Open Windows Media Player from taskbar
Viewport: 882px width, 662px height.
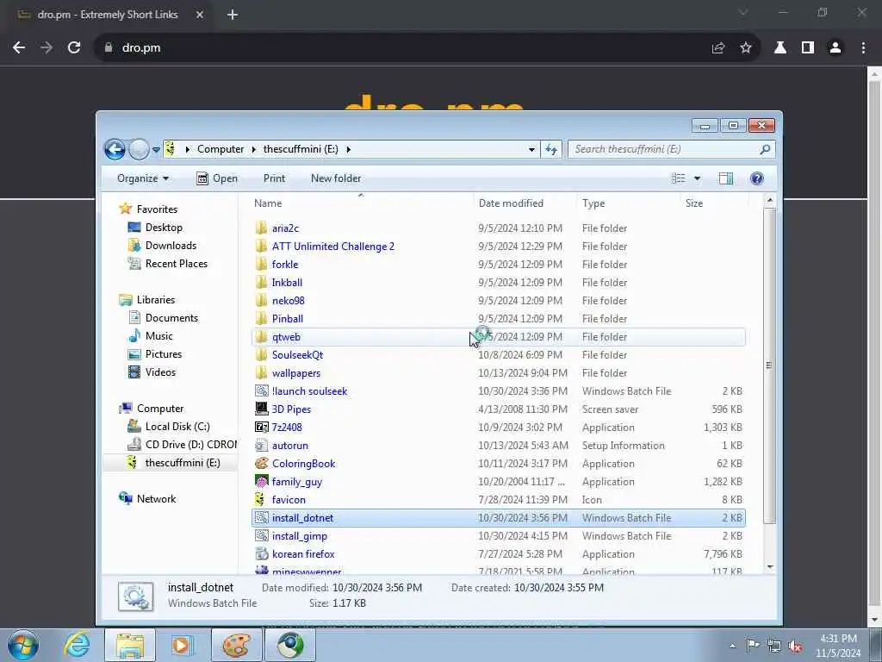pos(182,645)
